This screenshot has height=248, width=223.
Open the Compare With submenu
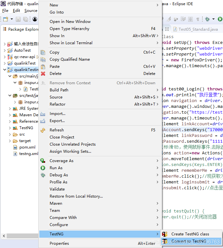coord(100,218)
